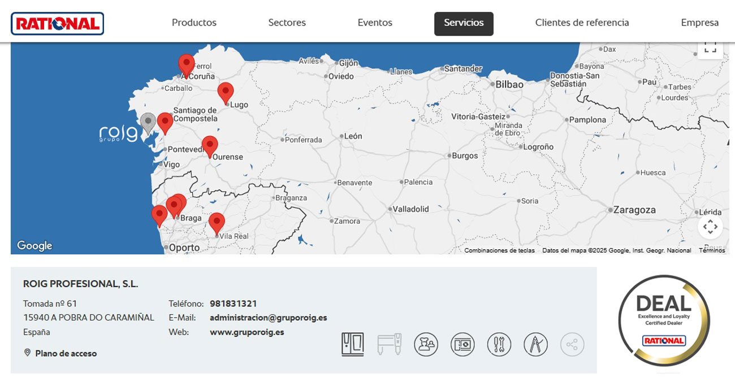Visit the www.gruporoig.es website link
Screen dimensions: 735x386
pyautogui.click(x=245, y=332)
